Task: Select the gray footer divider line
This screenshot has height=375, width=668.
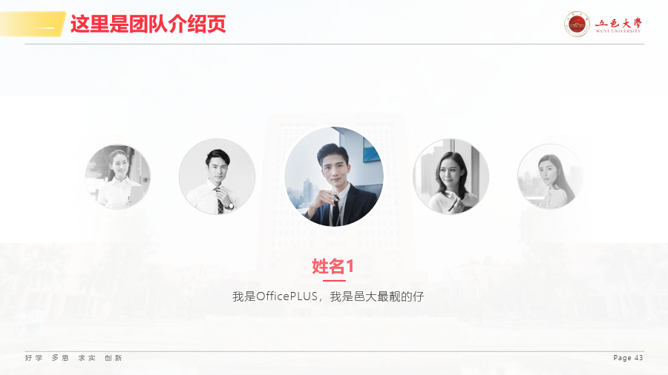Action: [x=335, y=351]
